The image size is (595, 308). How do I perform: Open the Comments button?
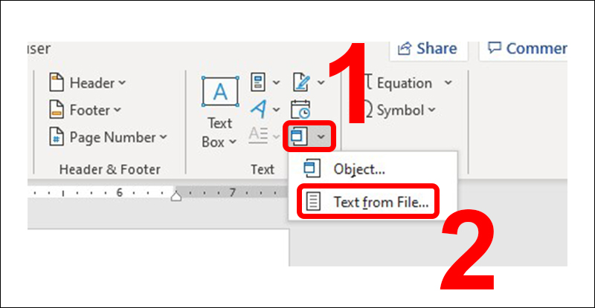527,49
